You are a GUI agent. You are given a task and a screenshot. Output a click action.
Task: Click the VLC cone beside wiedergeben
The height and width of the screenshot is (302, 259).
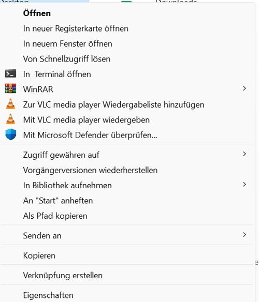[x=10, y=119]
